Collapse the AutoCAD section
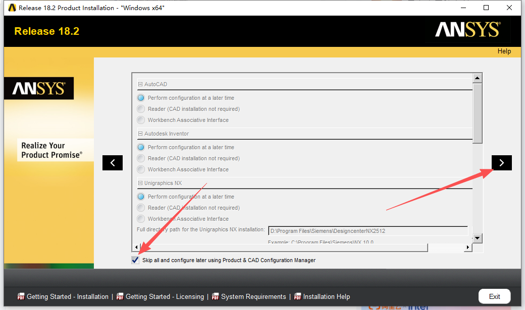The image size is (525, 310). (140, 84)
